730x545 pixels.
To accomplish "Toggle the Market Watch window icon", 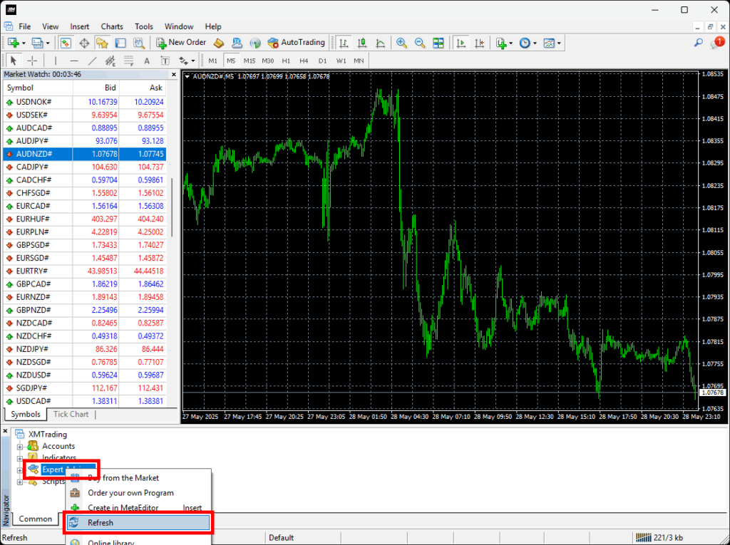I will [66, 43].
